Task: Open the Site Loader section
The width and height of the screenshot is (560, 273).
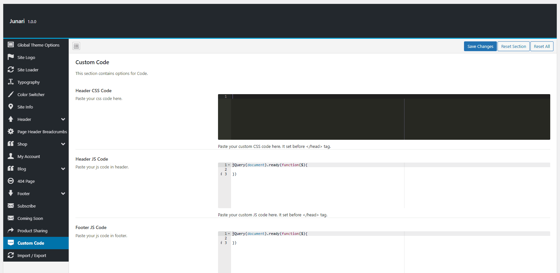Action: (36, 70)
